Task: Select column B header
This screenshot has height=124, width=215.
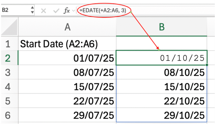Action: [x=162, y=27]
